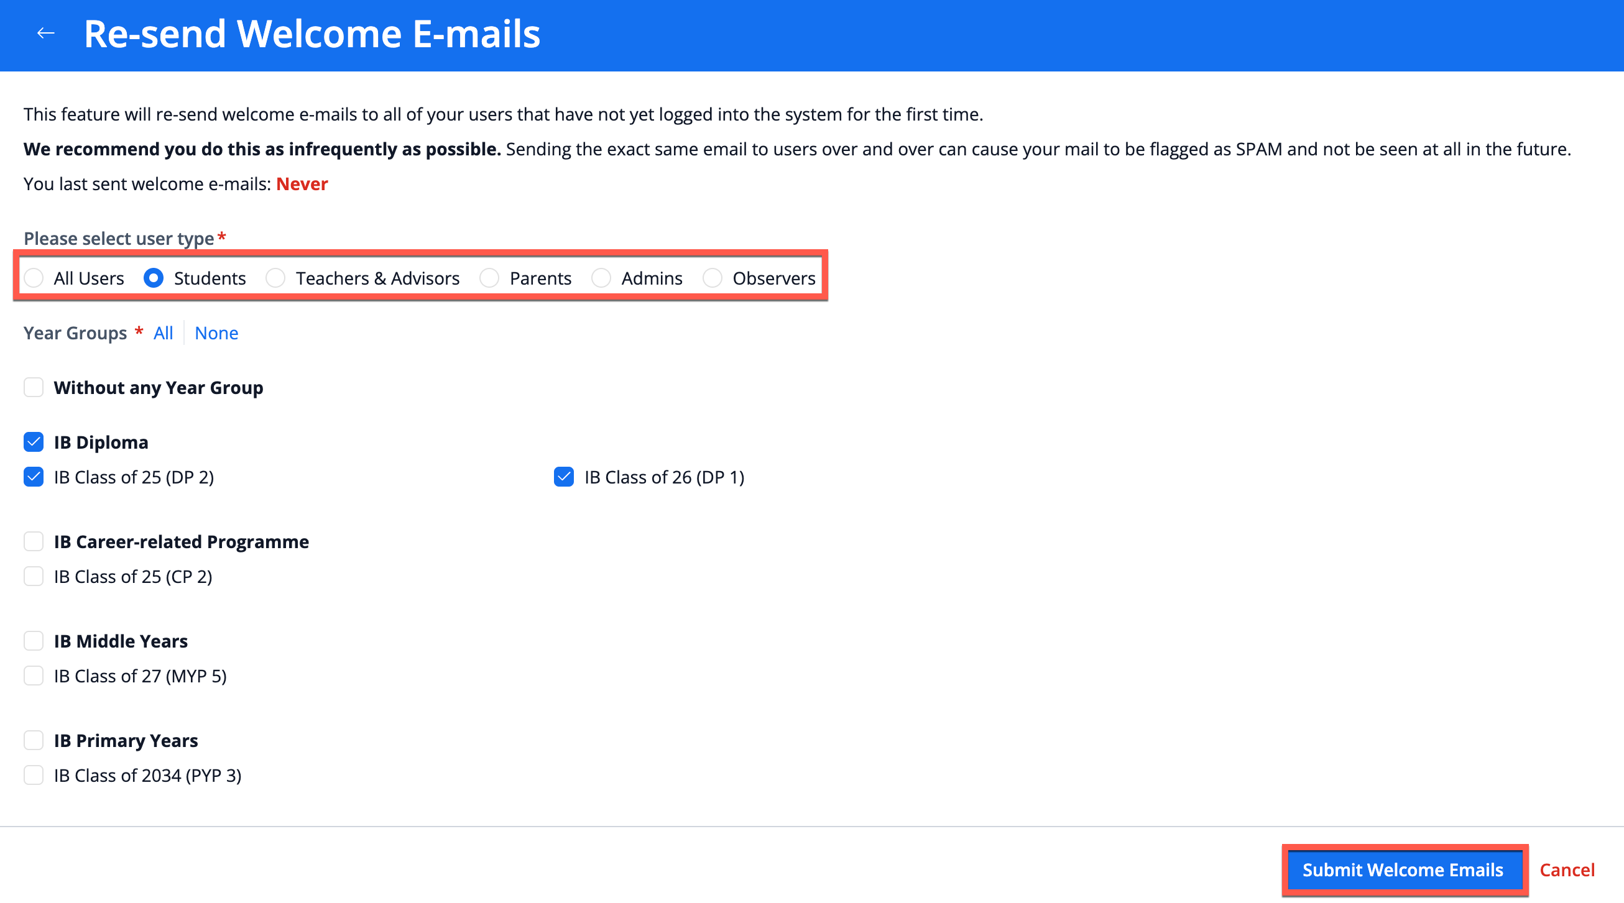1624x903 pixels.
Task: Check IB Class of 27 (MYP 5)
Action: click(x=34, y=676)
